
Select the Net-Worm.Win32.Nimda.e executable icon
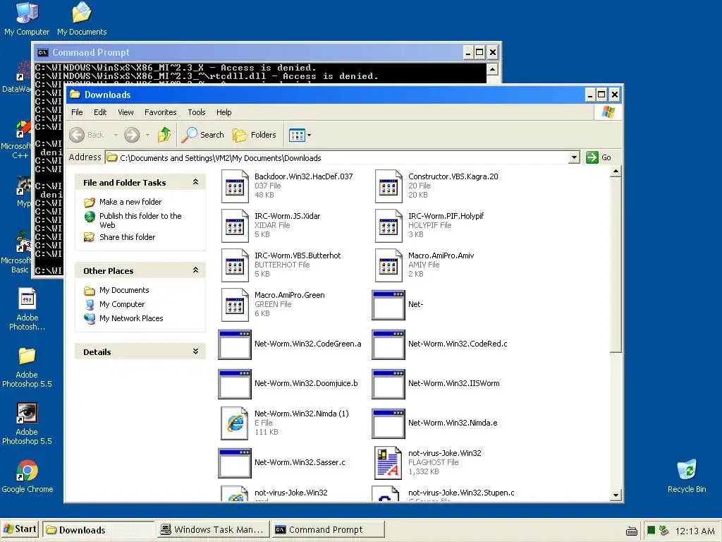[388, 424]
